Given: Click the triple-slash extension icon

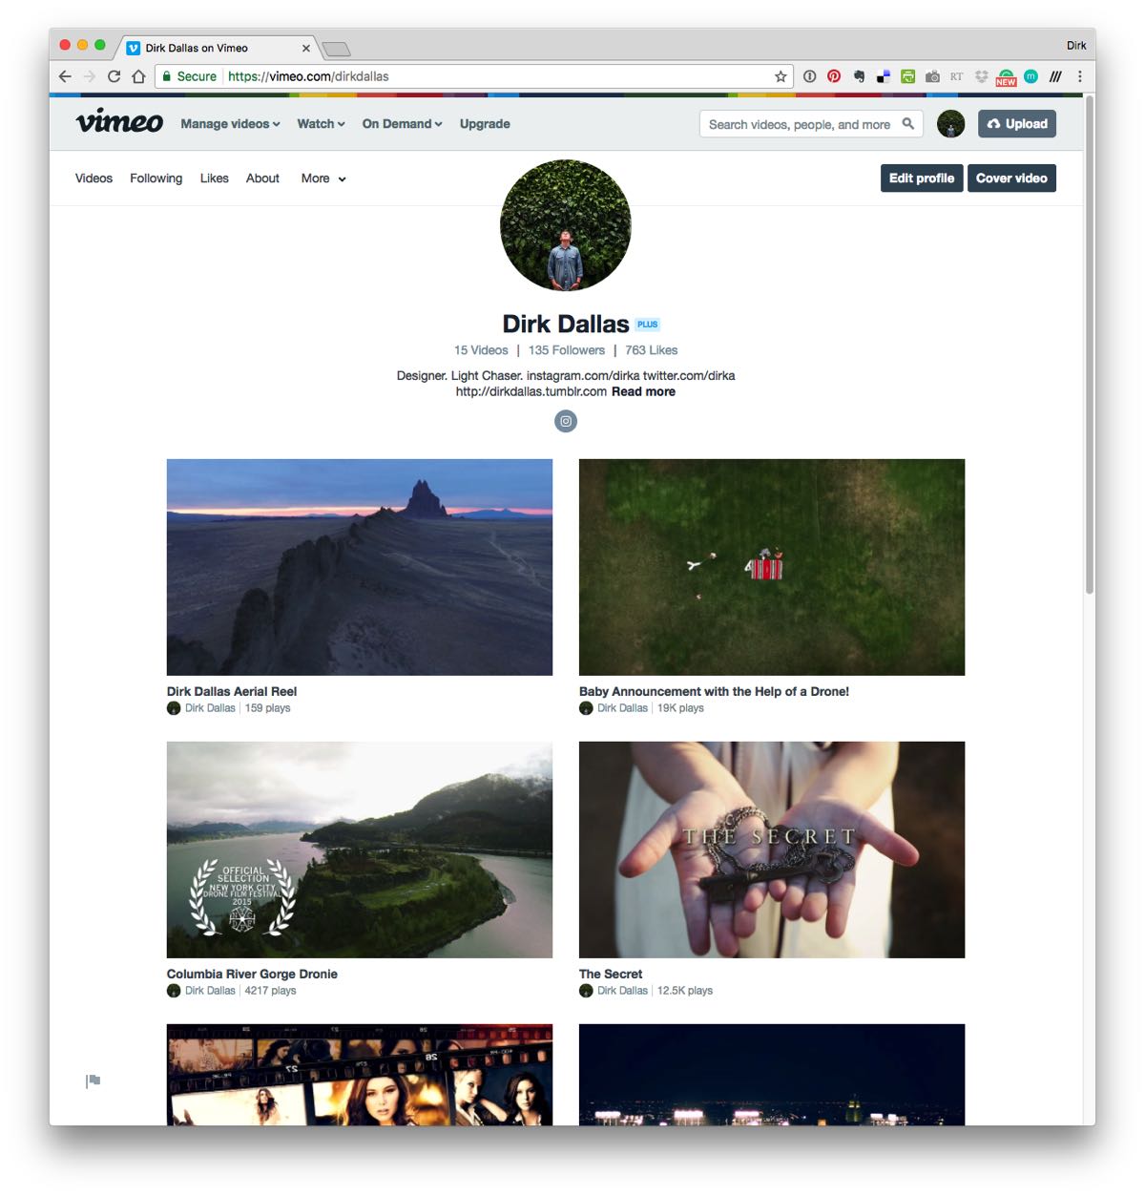Looking at the screenshot, I should 1055,76.
